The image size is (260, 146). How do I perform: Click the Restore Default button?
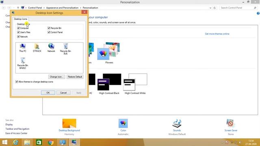75,77
